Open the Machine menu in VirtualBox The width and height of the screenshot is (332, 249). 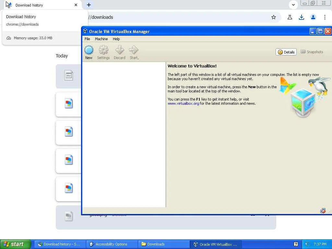(101, 39)
